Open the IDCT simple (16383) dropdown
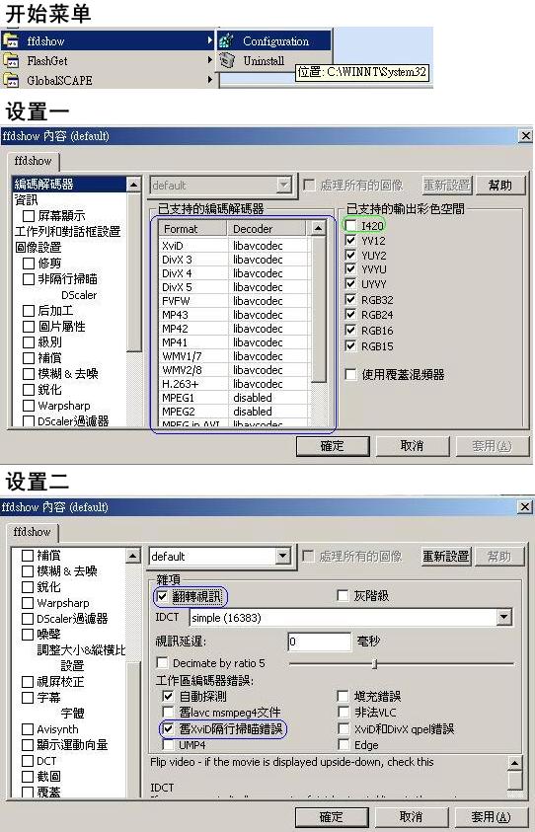The image size is (535, 832). (x=503, y=617)
